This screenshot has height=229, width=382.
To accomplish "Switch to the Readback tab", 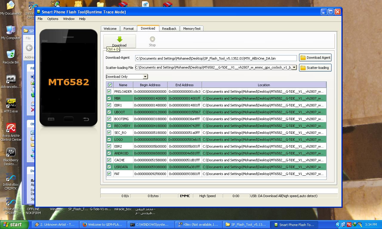I will [169, 29].
